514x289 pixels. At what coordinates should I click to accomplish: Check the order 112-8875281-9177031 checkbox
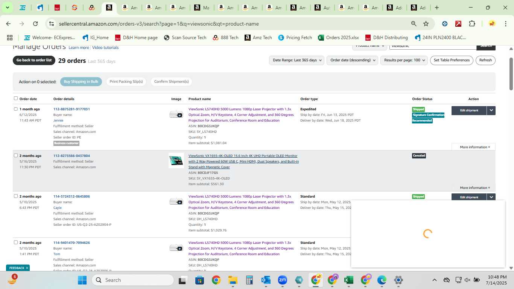16,109
